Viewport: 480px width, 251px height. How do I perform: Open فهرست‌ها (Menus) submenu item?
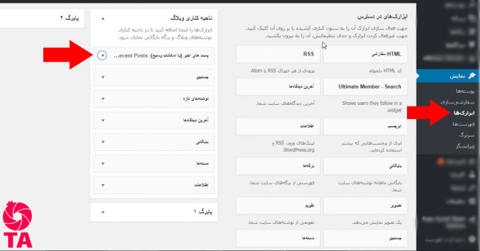point(464,124)
